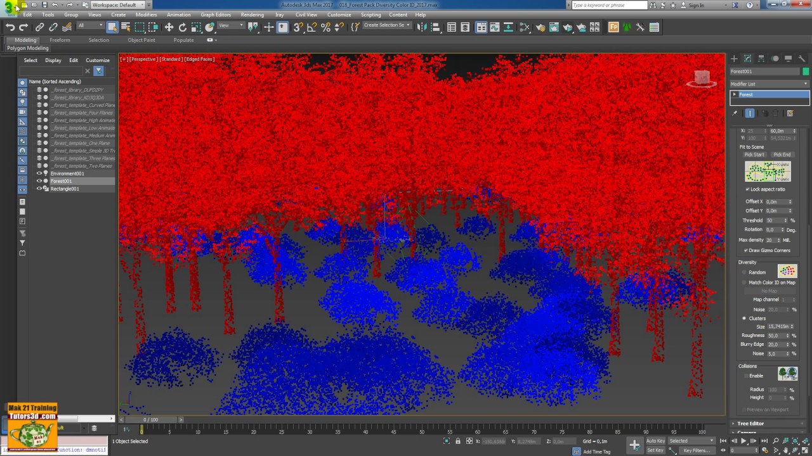This screenshot has height=456, width=812.
Task: Open the reference coordinate View dropdown
Action: (231, 26)
